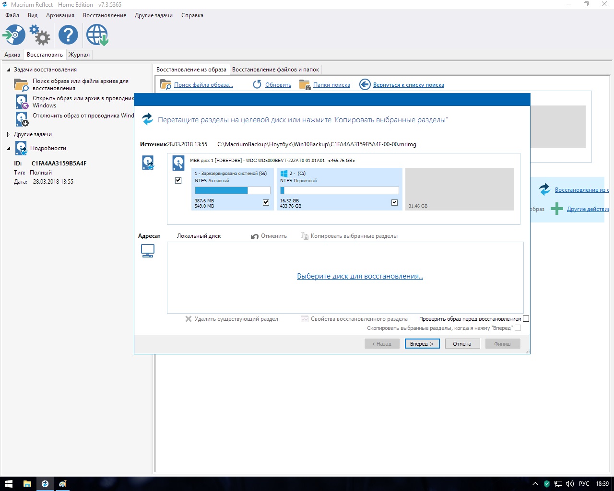Click the refresh icon beside Обновить
This screenshot has height=491, width=614.
(x=257, y=84)
